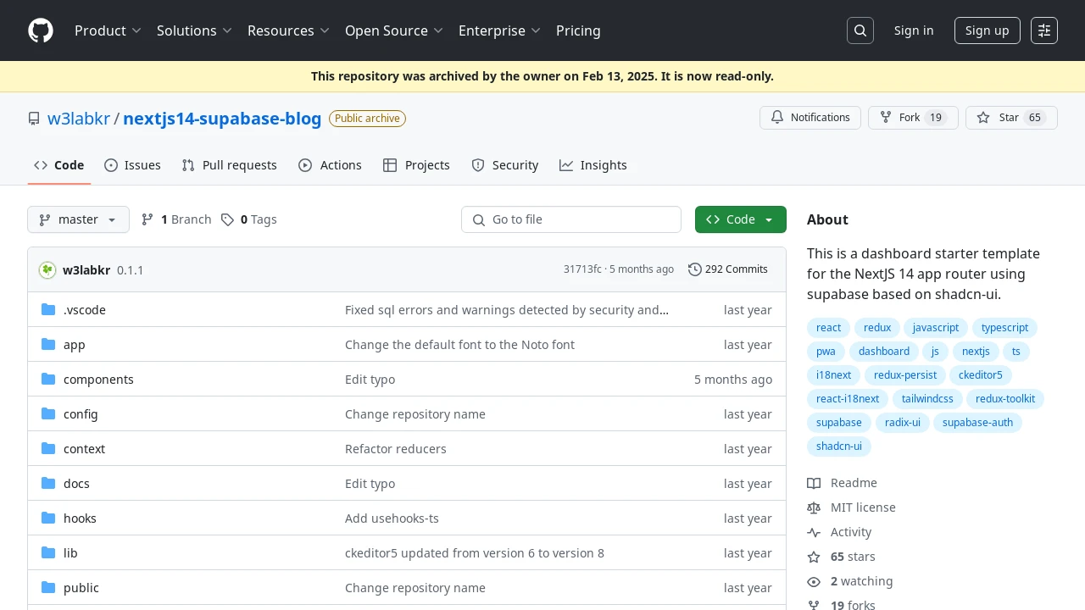Open the lib folder icon
This screenshot has height=610, width=1085.
pos(48,553)
